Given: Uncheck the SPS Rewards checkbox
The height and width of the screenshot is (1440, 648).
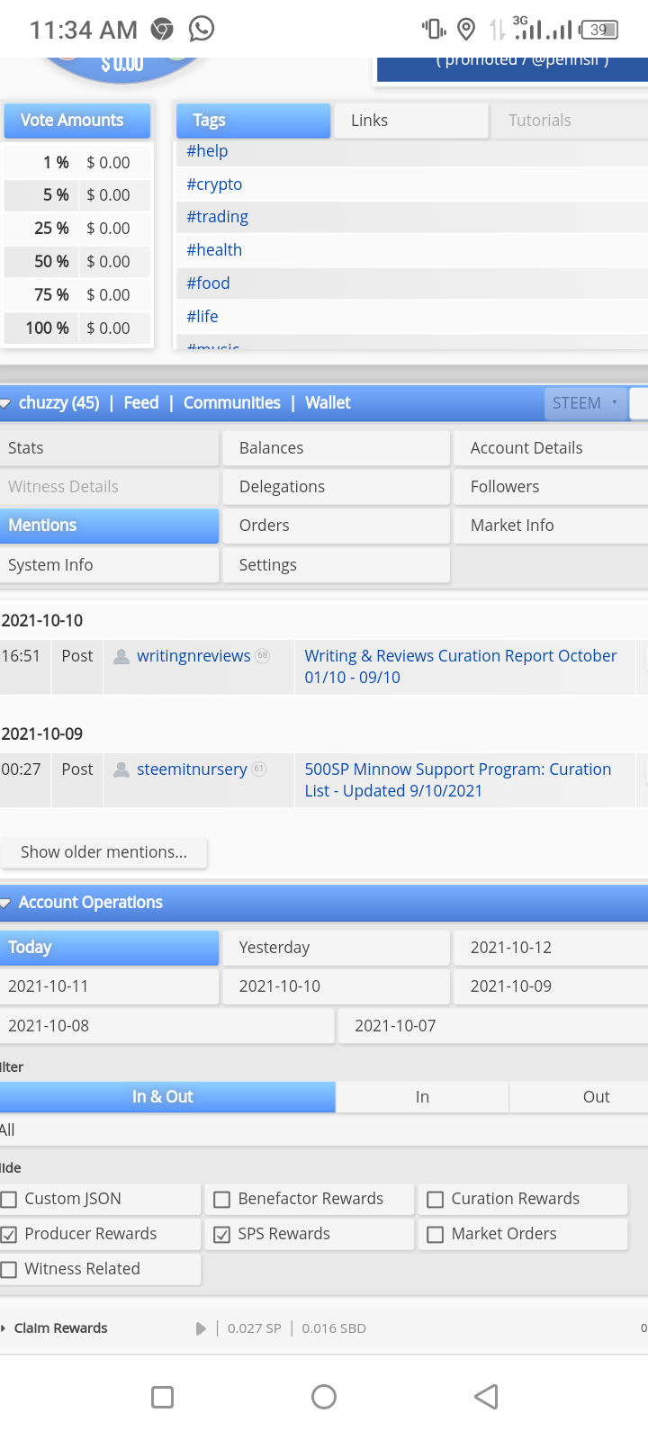Looking at the screenshot, I should (221, 1235).
